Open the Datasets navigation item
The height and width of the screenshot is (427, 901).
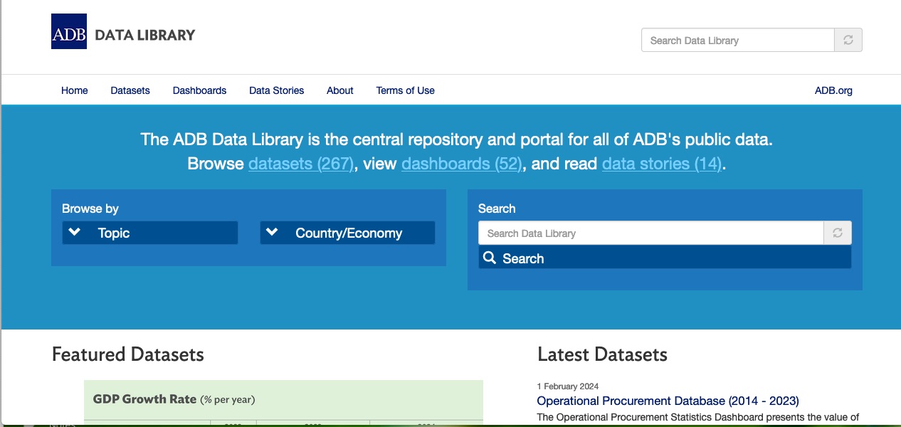[130, 90]
